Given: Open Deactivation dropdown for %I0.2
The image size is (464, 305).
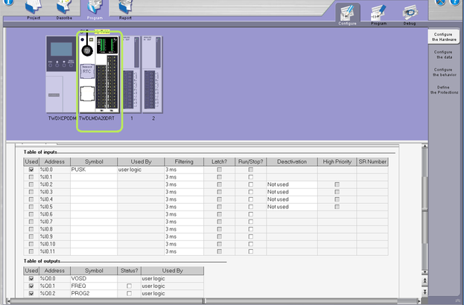Looking at the screenshot, I should pos(292,184).
